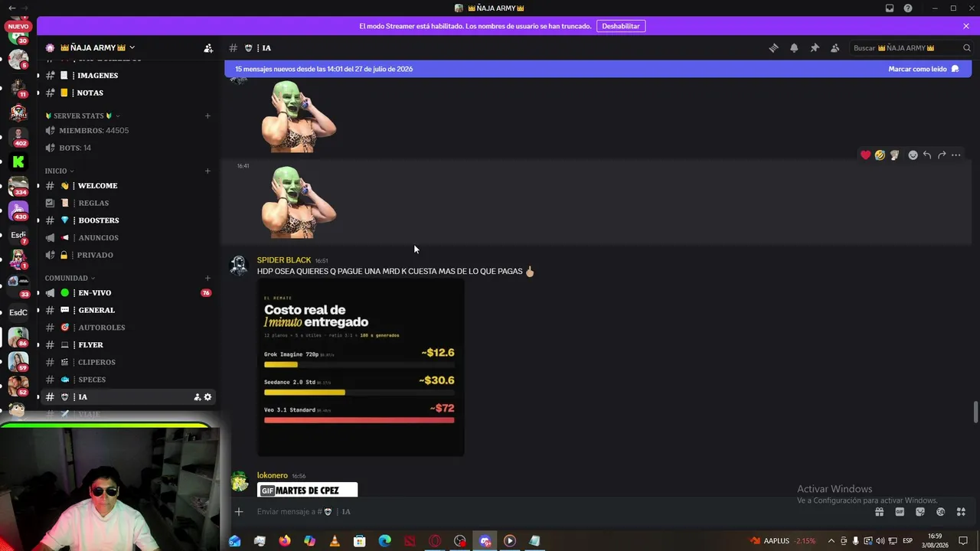Open the Help question mark icon

pos(908,8)
